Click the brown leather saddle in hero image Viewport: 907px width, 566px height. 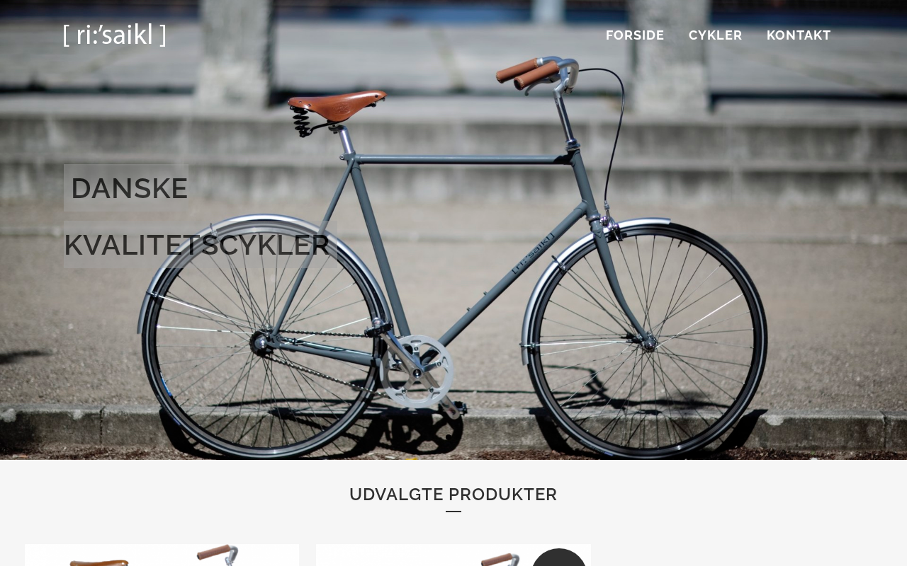point(337,102)
